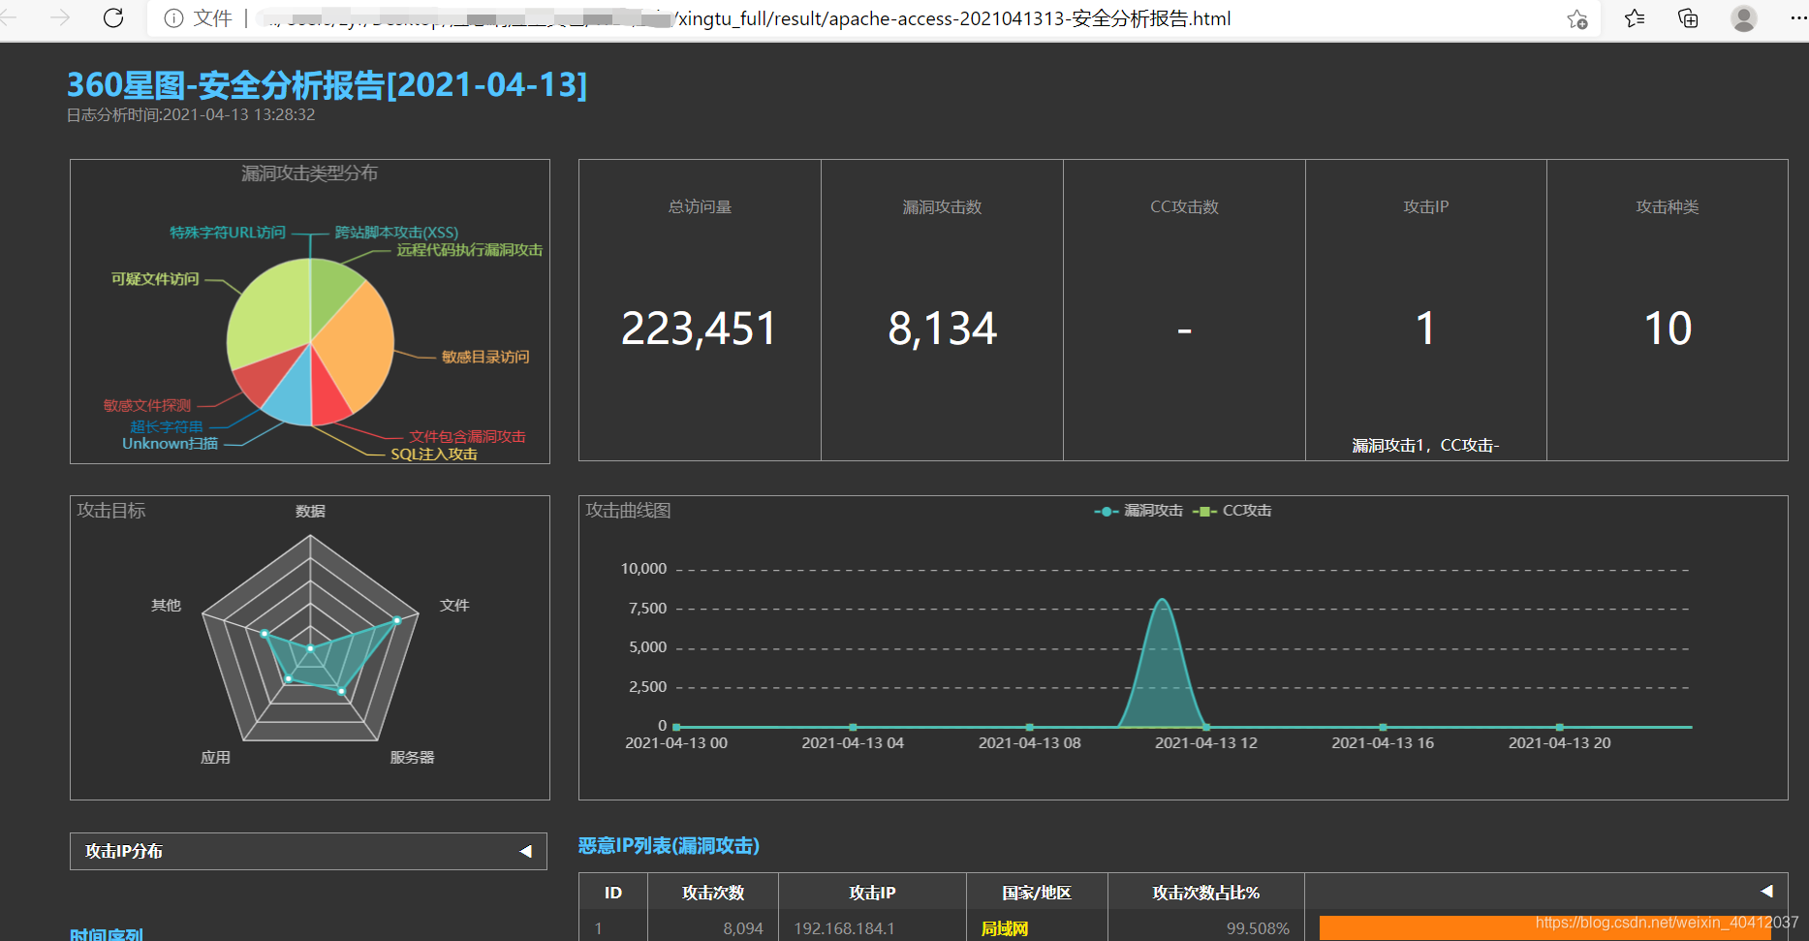Click the 日志分析时间 timestamp line

[191, 114]
